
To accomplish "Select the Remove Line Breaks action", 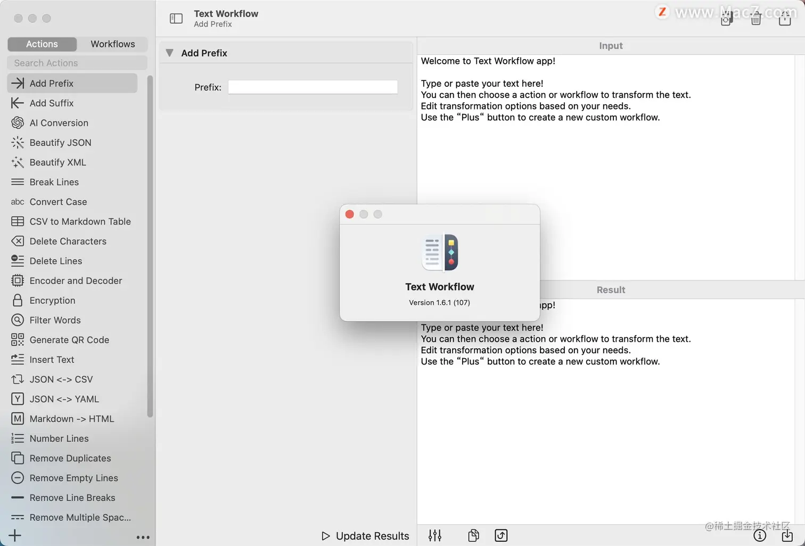I will click(x=72, y=497).
